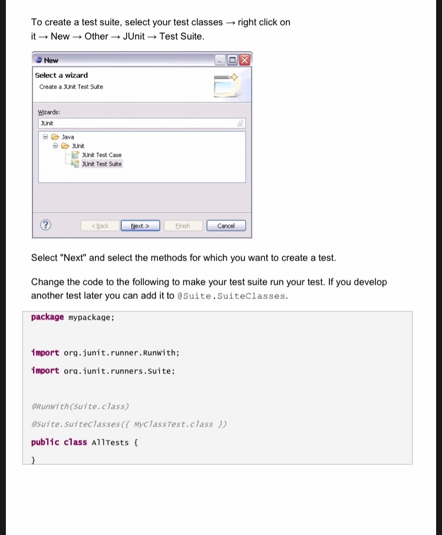Click the wizard banner image with star
Viewport: 442px width, 535px height.
point(226,86)
